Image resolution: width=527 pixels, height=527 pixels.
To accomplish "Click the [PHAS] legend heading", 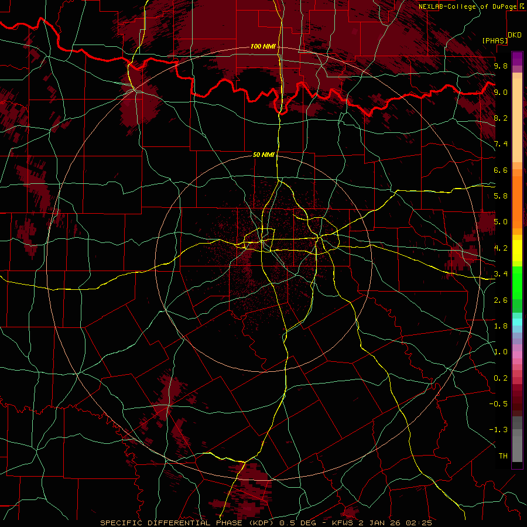I will pyautogui.click(x=495, y=40).
